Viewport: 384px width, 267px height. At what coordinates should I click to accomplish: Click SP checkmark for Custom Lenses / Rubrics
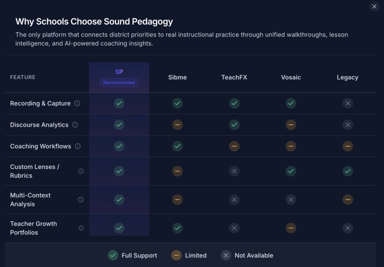[x=119, y=171]
